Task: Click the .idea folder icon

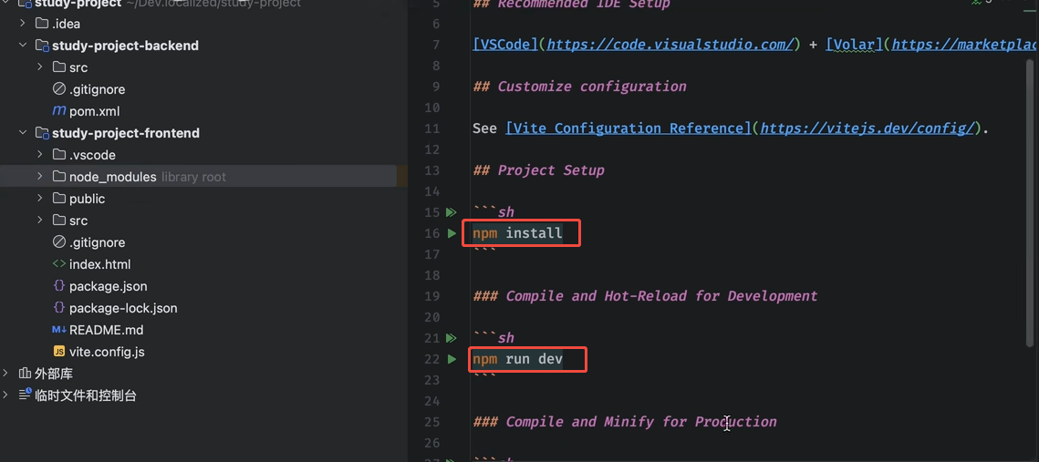Action: pos(42,24)
